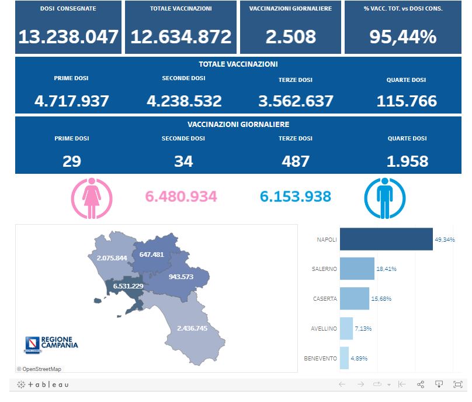472x402 pixels.
Task: Click the Replay animation icon
Action: (377, 384)
